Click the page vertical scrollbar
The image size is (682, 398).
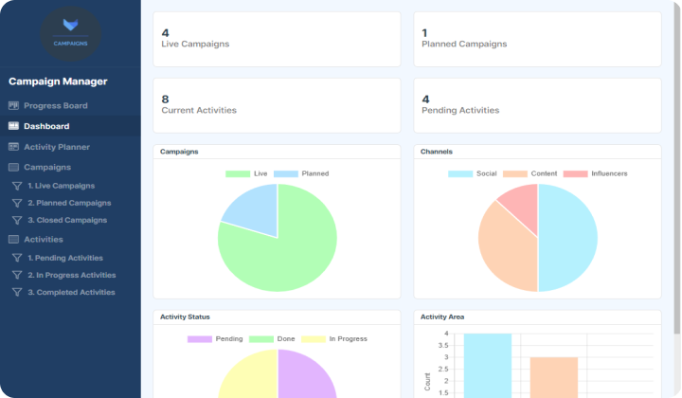coord(676,170)
